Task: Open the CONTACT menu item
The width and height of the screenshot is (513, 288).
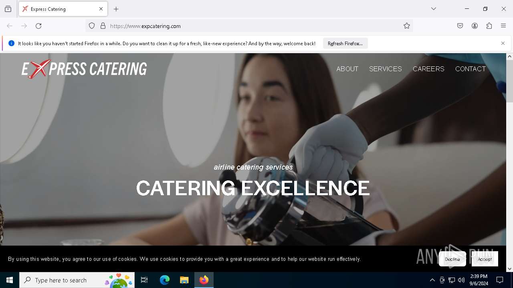Action: click(471, 69)
